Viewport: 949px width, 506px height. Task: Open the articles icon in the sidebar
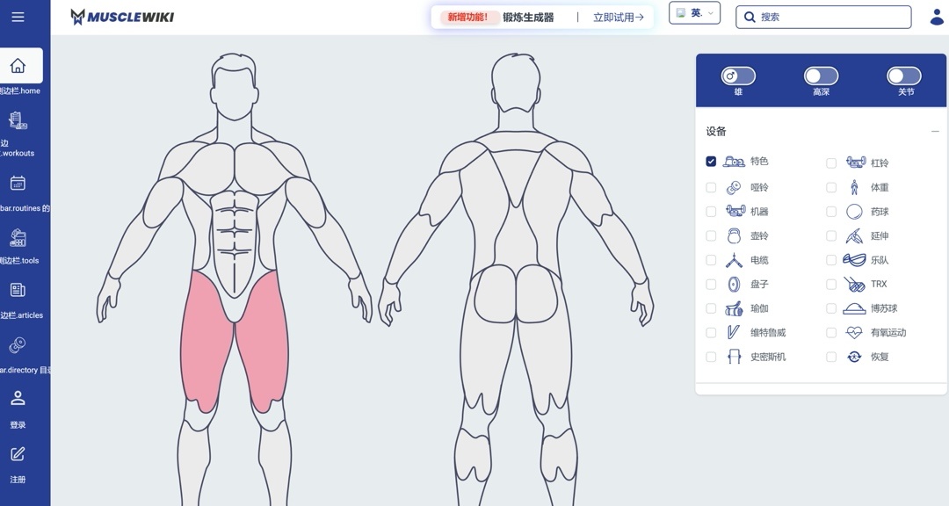click(18, 291)
